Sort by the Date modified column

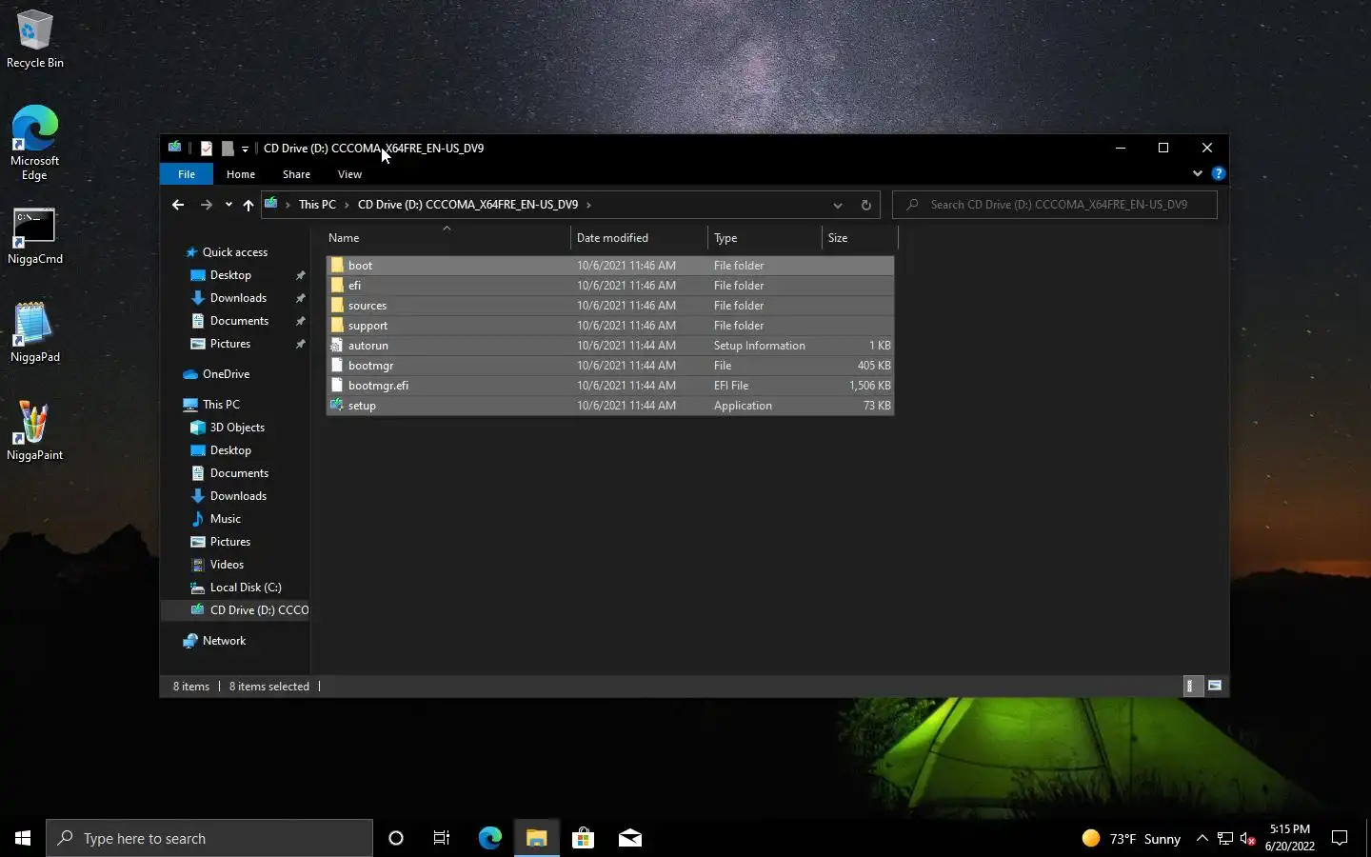[x=639, y=238]
